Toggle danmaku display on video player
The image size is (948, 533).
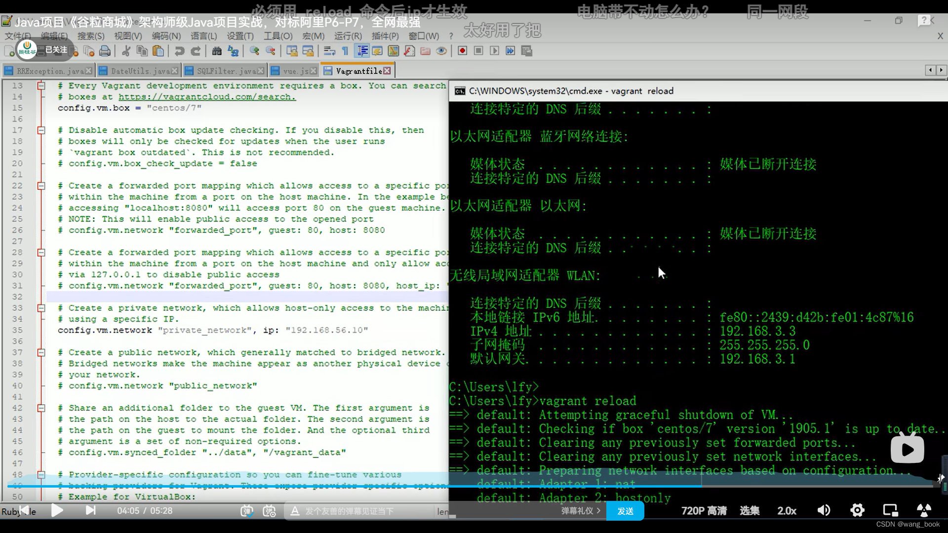point(247,511)
